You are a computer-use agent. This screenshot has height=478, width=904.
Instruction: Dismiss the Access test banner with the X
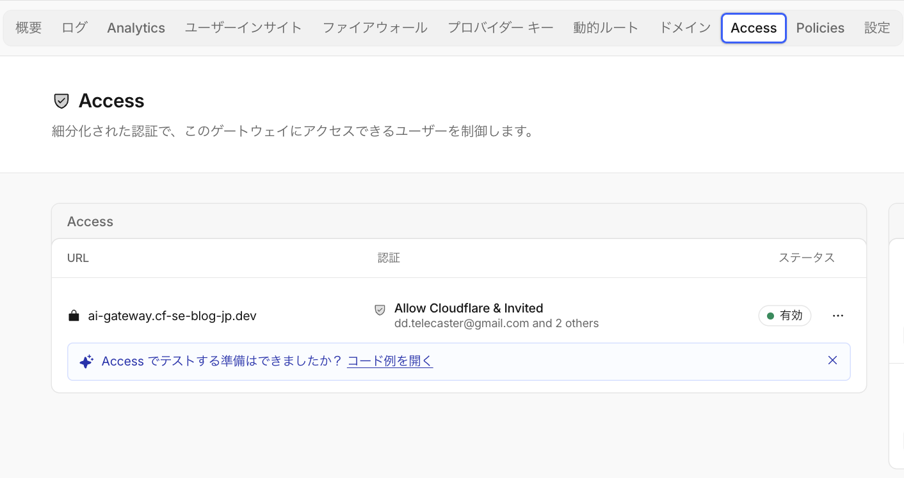pyautogui.click(x=832, y=360)
